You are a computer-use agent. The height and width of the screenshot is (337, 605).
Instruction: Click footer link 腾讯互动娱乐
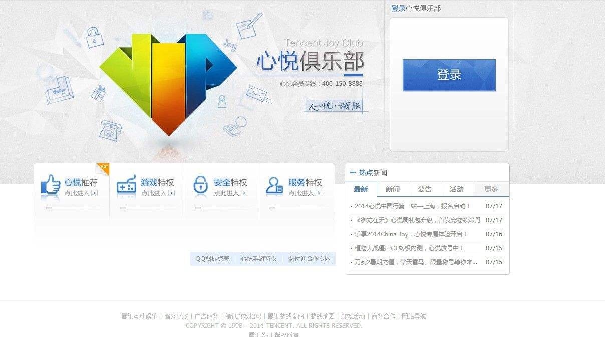point(139,316)
